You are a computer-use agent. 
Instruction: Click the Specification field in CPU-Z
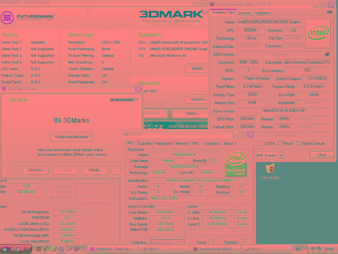click(200, 180)
